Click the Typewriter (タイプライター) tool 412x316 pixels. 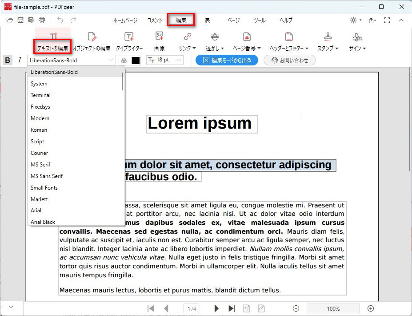tap(129, 41)
